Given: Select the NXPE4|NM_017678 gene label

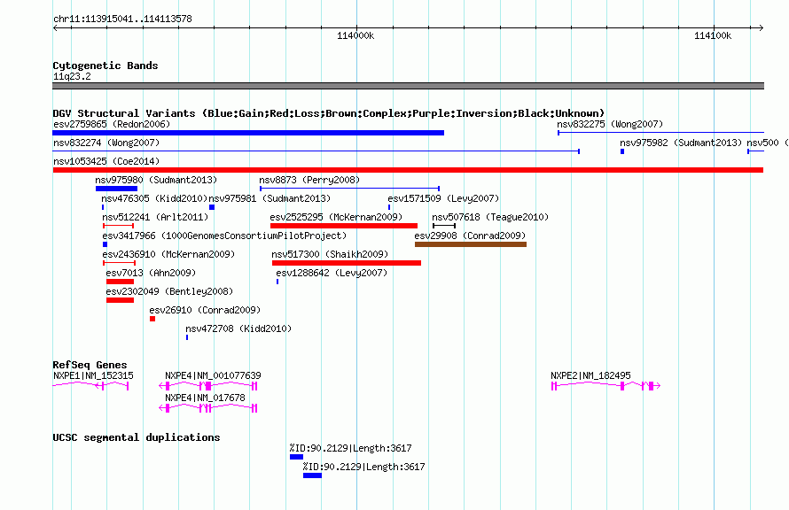Looking at the screenshot, I should (x=205, y=398).
